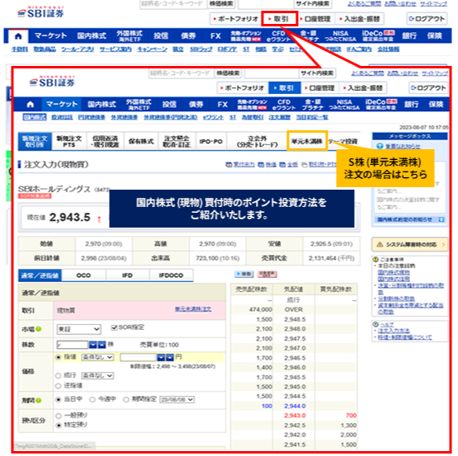The height and width of the screenshot is (456, 458).
Task: Switch to 保有株式 tab
Action: (141, 142)
